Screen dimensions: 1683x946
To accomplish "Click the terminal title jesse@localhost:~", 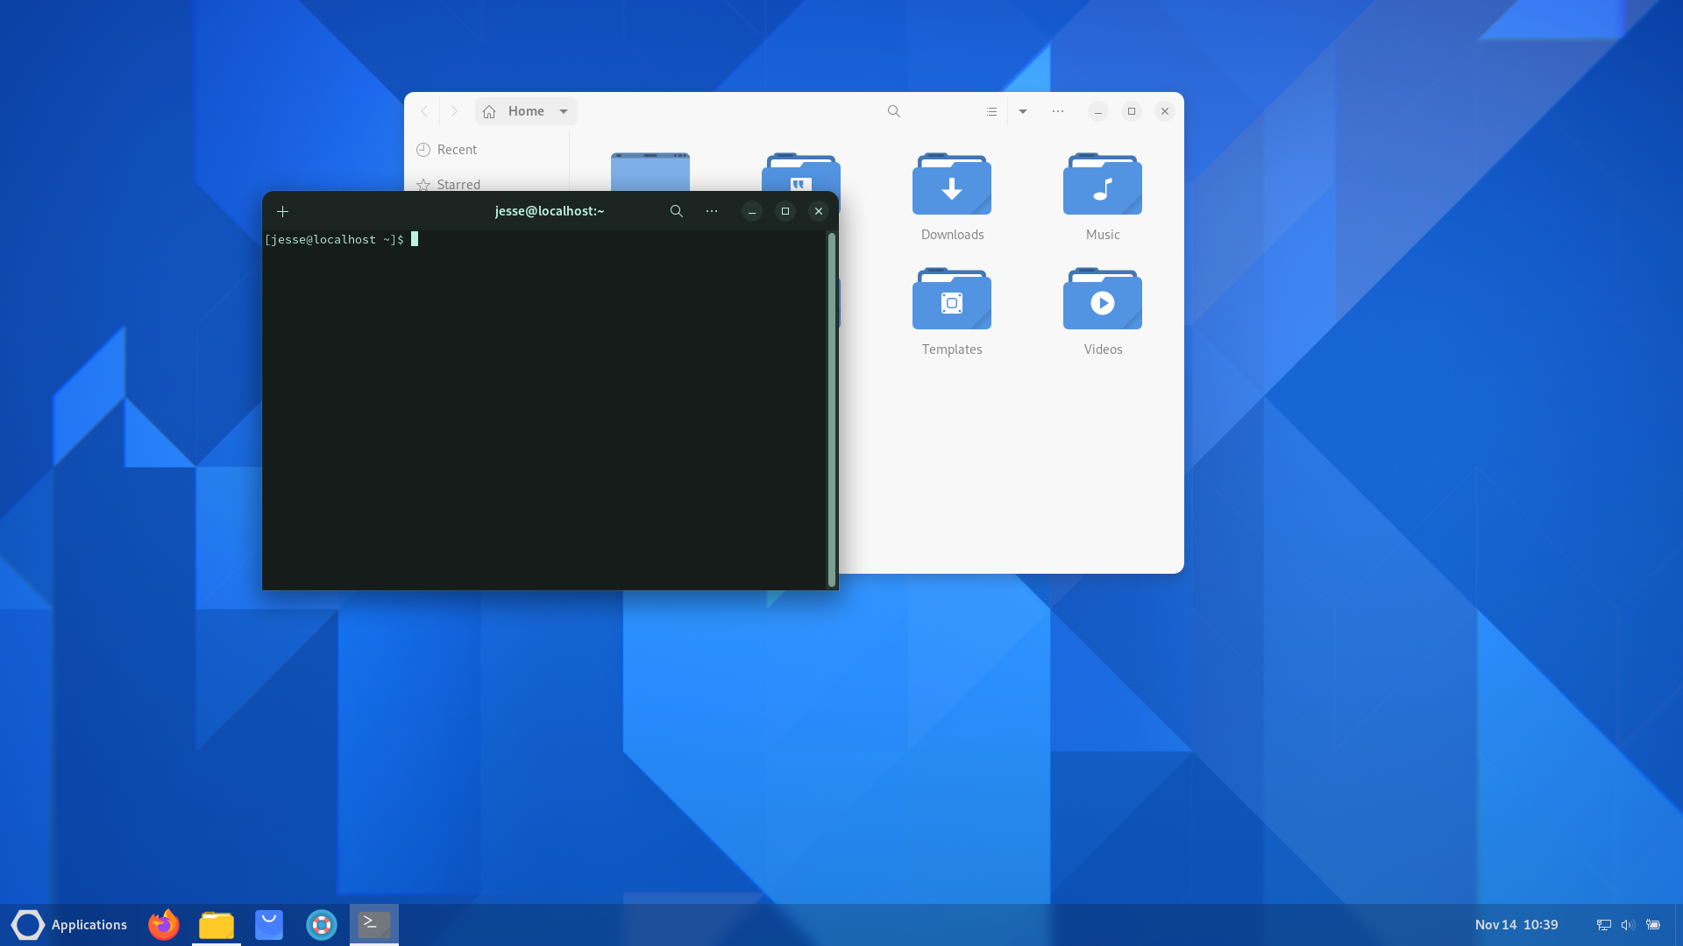I will coord(550,211).
